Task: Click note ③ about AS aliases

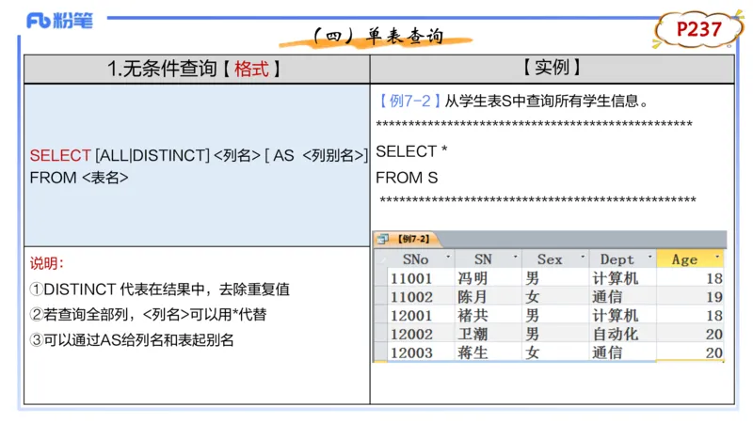Action: [x=132, y=340]
